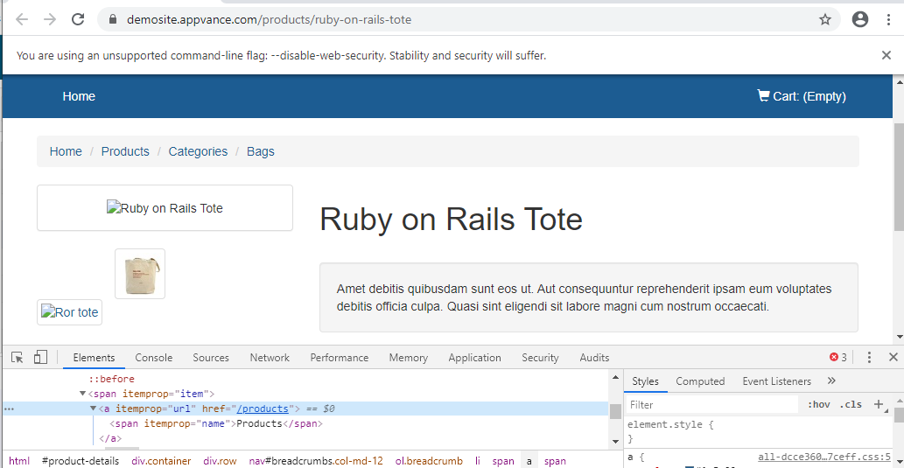
Task: Open the all-dcce360…7ceff.css:5 source link
Action: pos(825,457)
